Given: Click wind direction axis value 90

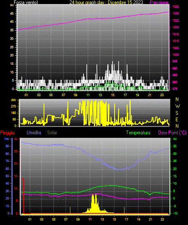Looking at the screenshot, I should [x=14, y=119].
